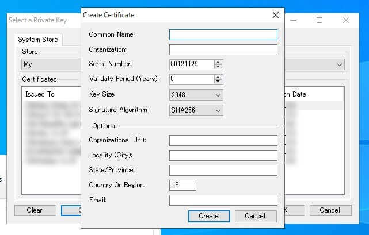Click the State/Province field
Viewport: 369px width, 235px height.
(x=223, y=171)
